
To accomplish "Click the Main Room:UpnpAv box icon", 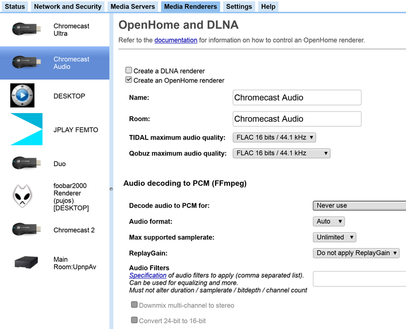I will [x=26, y=262].
